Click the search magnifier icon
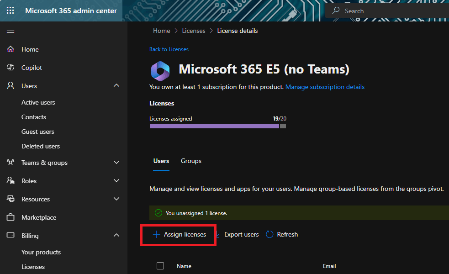449x274 pixels. [336, 11]
